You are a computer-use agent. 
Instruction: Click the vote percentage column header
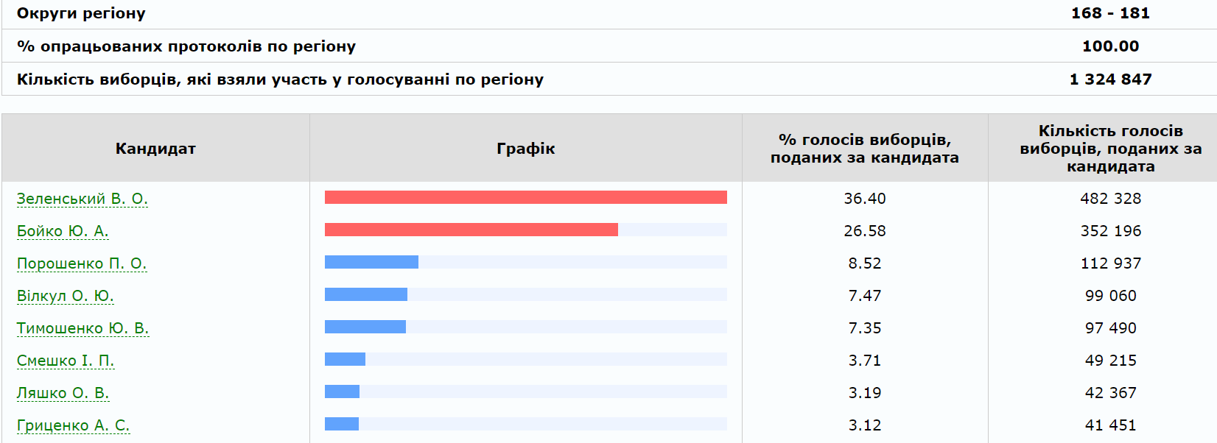click(x=864, y=149)
